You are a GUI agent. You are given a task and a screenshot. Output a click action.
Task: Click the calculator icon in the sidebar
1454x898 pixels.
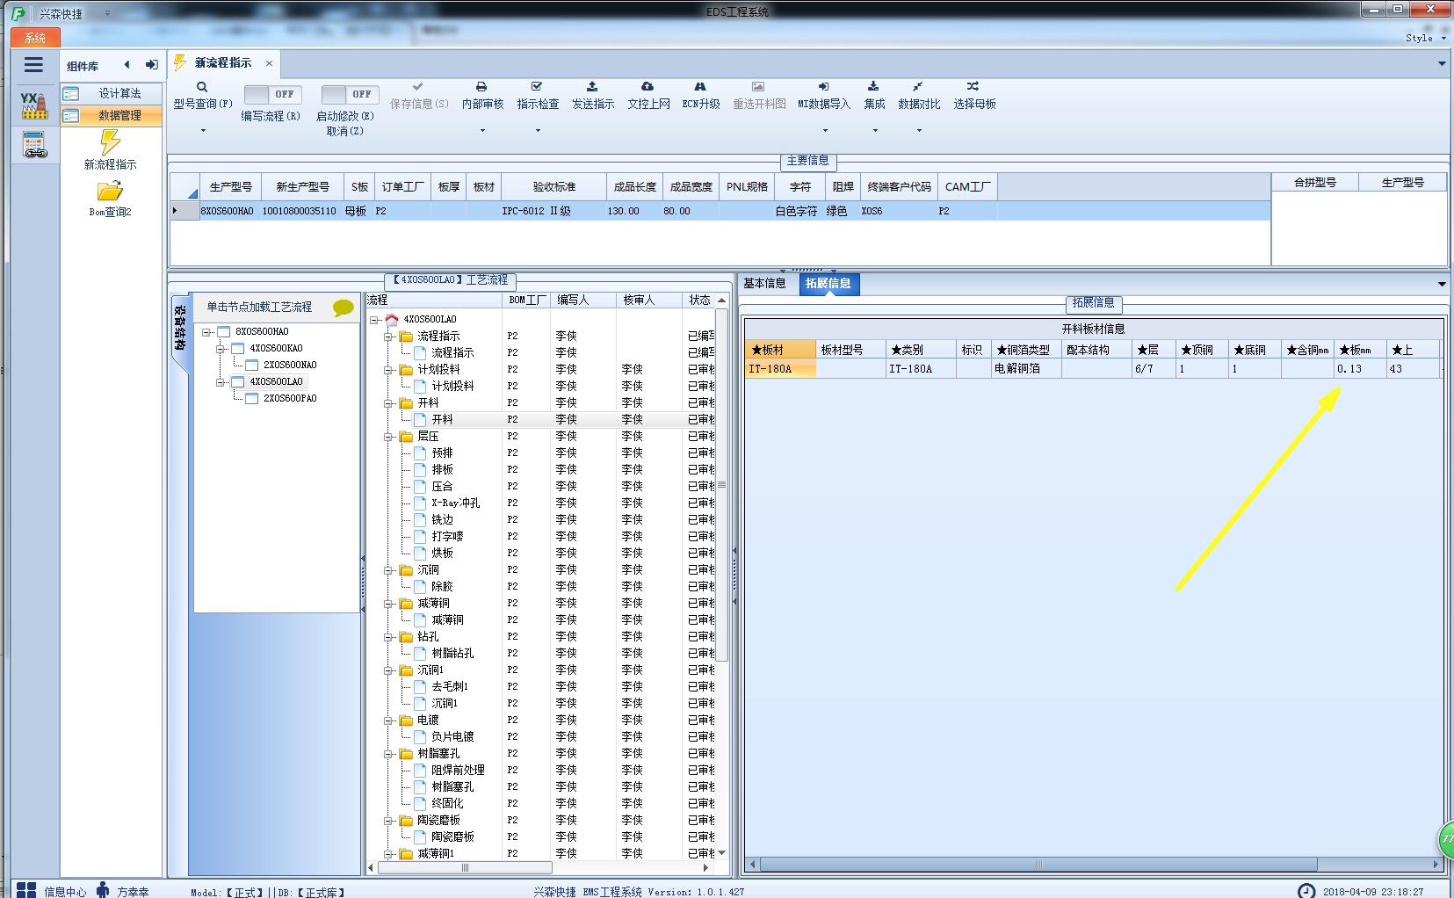34,145
